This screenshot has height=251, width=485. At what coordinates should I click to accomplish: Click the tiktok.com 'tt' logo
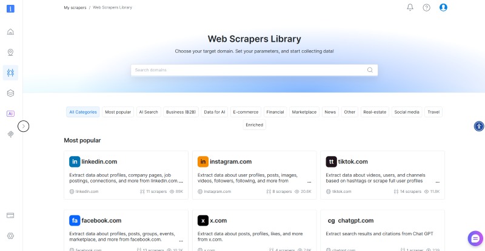(331, 161)
